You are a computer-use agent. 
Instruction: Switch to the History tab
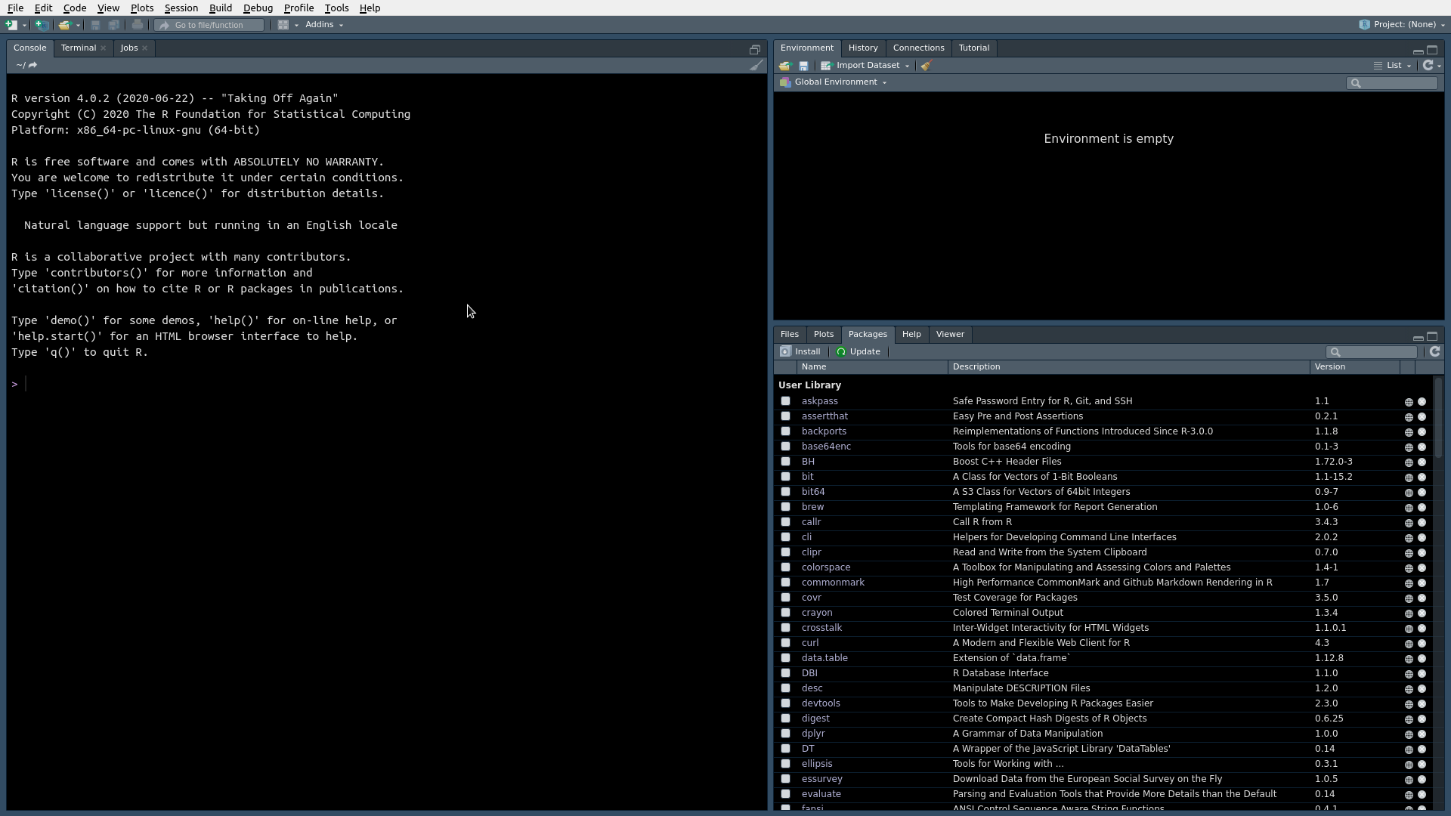863,48
